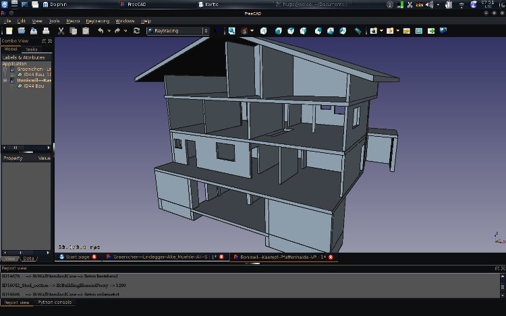The height and width of the screenshot is (316, 506).
Task: Select the axonometric view cube icon
Action: (264, 31)
